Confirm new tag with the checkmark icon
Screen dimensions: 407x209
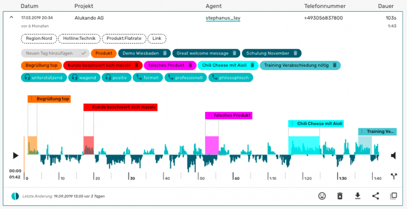pos(83,53)
